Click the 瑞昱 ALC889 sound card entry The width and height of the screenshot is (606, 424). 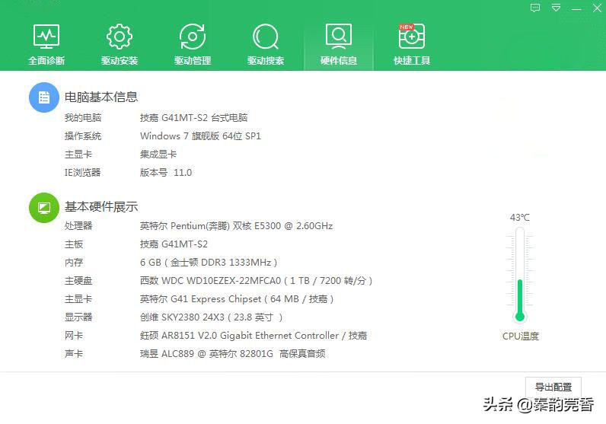click(233, 354)
